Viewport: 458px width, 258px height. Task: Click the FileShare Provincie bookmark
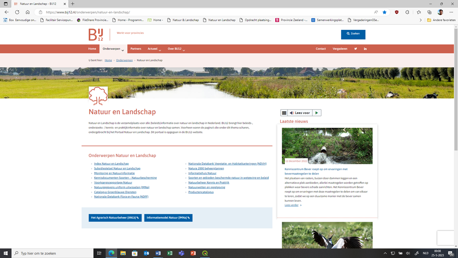pos(93,20)
